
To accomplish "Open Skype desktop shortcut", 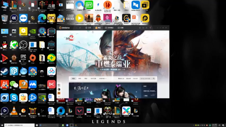I will click(14, 98).
